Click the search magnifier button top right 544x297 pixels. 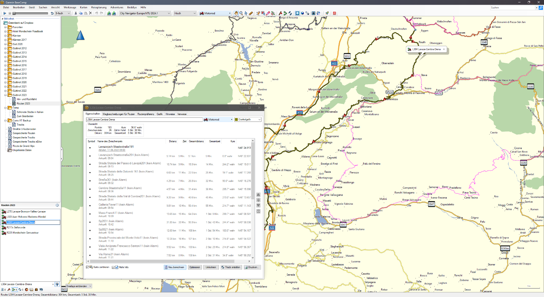(541, 7)
